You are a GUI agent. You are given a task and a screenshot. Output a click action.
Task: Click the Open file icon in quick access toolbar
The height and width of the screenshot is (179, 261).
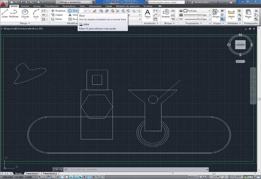[17, 2]
